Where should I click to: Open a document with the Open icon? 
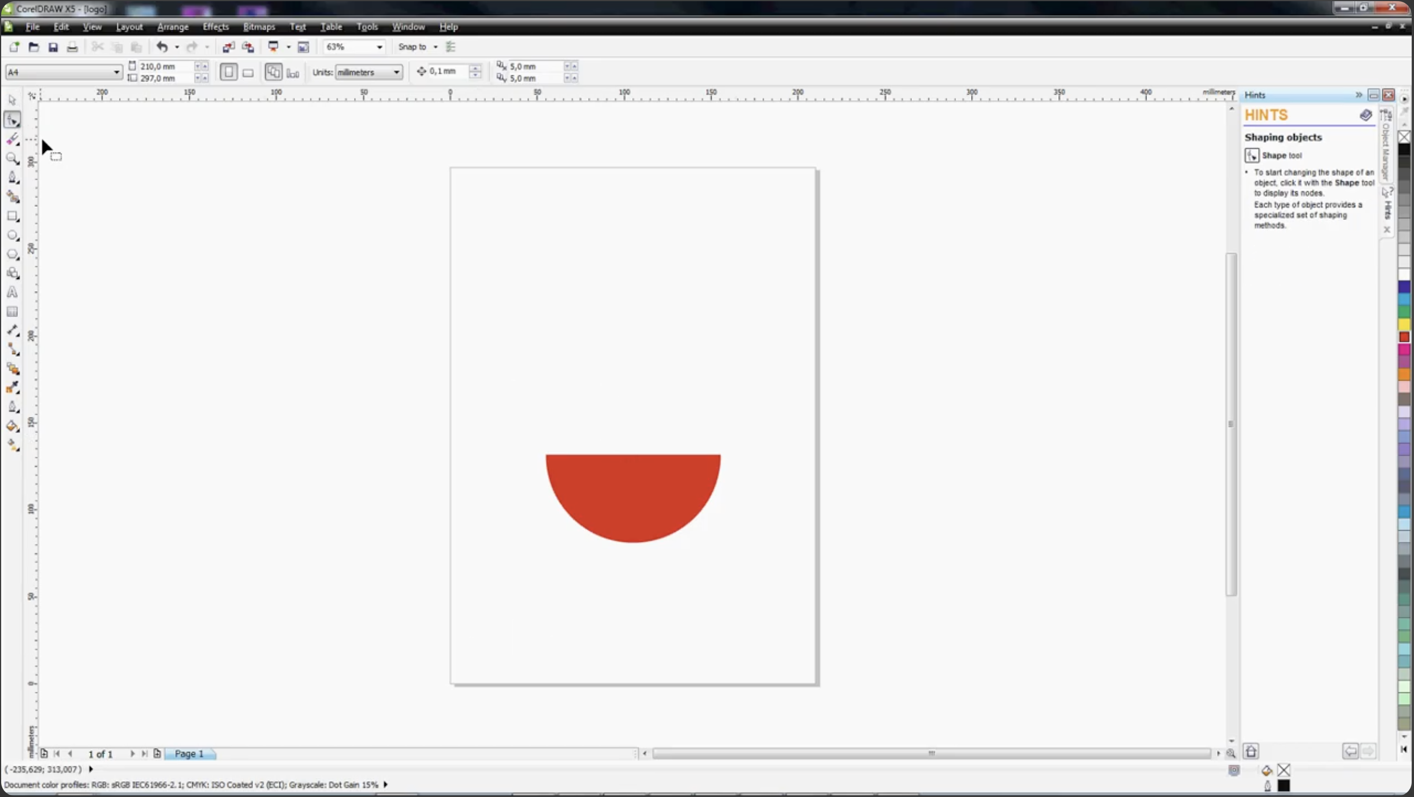(x=34, y=47)
